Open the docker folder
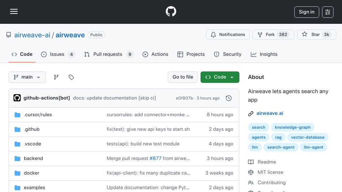The height and width of the screenshot is (192, 342). pos(31,173)
